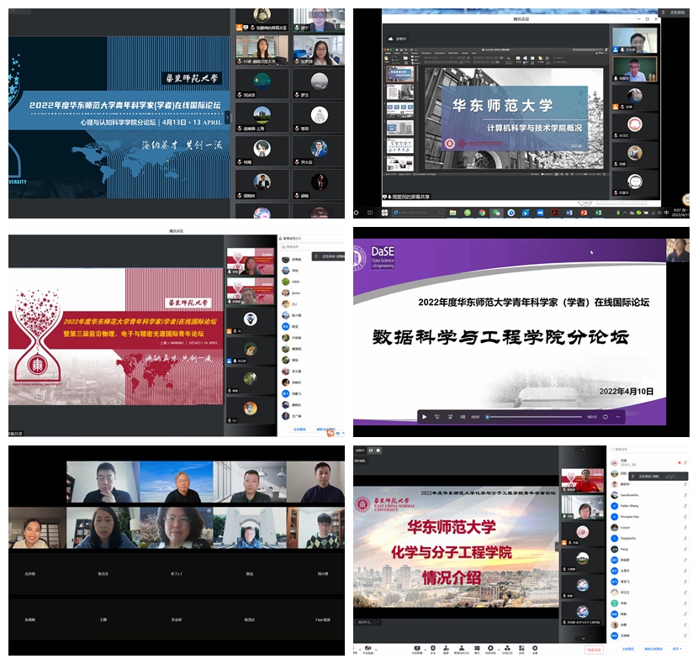Select HBW in the physics member list
The height and width of the screenshot is (664, 698).
tap(312, 282)
